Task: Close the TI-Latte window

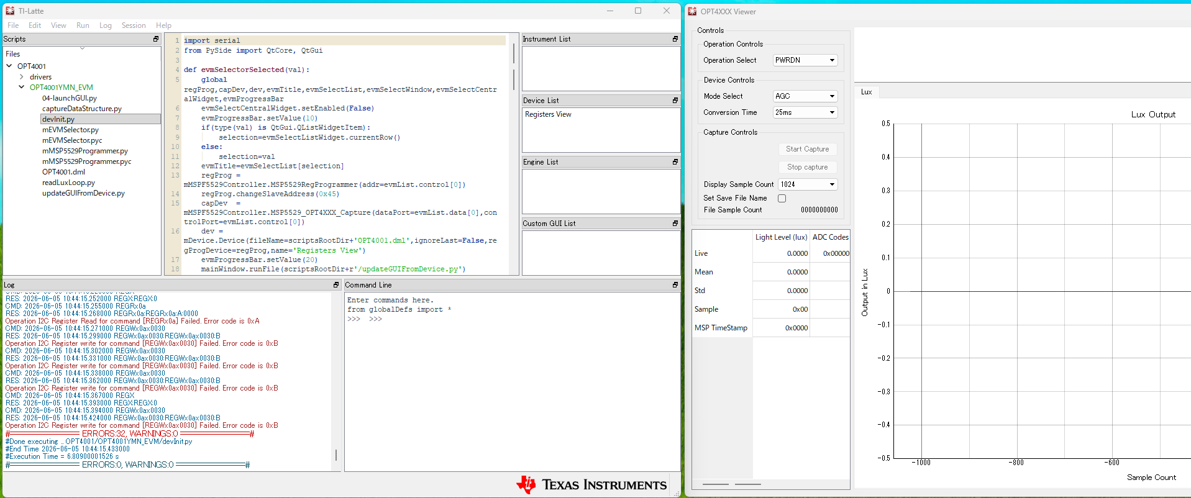Action: click(667, 11)
